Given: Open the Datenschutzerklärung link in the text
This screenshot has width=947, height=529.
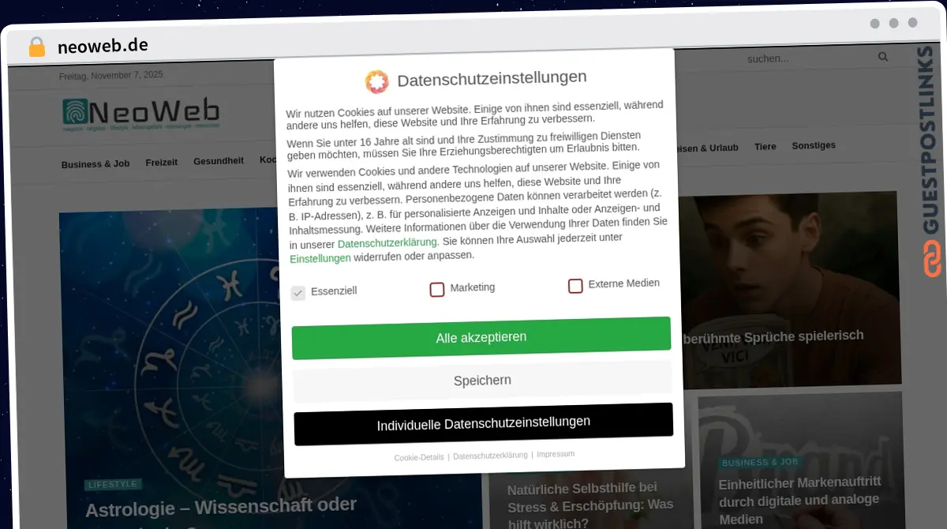Looking at the screenshot, I should point(387,242).
